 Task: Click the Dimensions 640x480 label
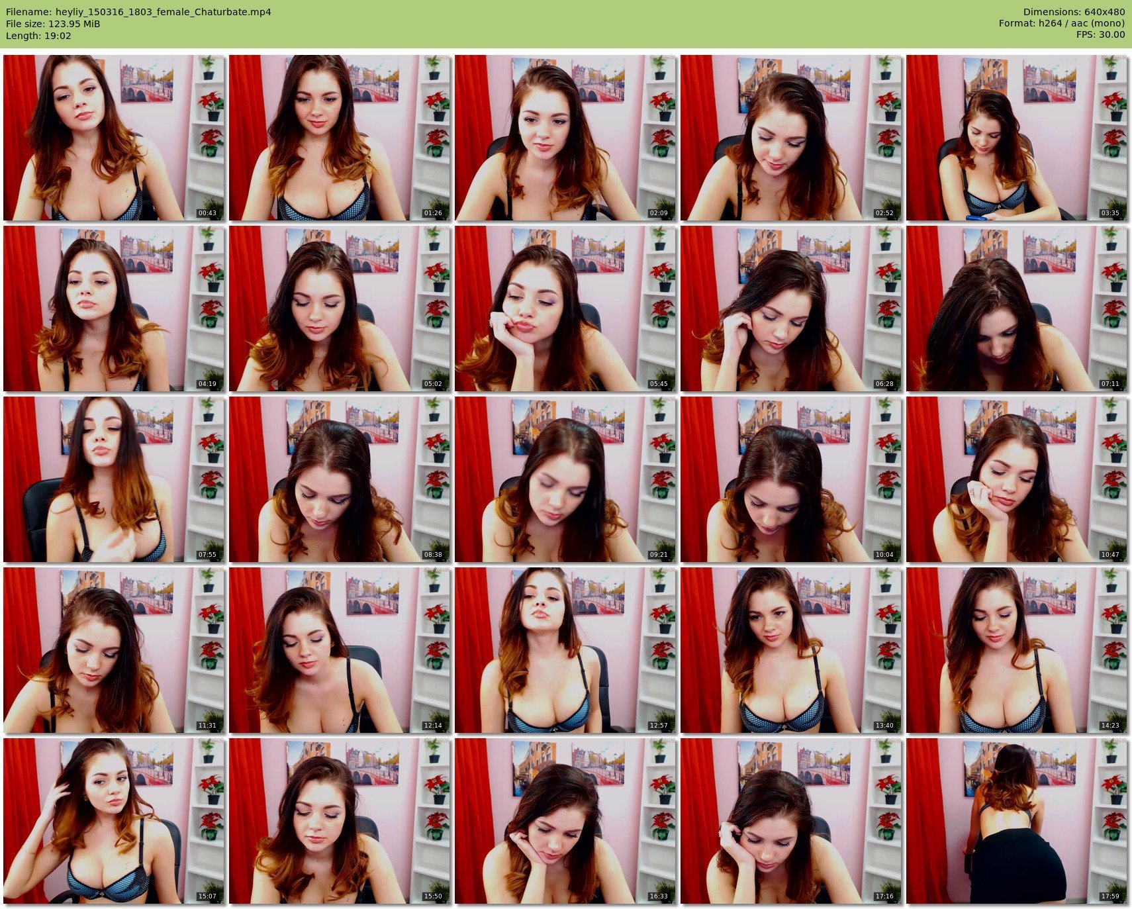click(1074, 12)
